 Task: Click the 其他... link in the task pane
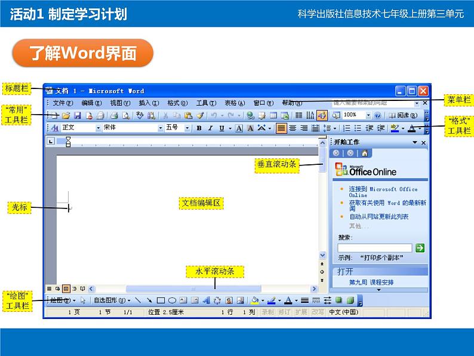[359, 226]
